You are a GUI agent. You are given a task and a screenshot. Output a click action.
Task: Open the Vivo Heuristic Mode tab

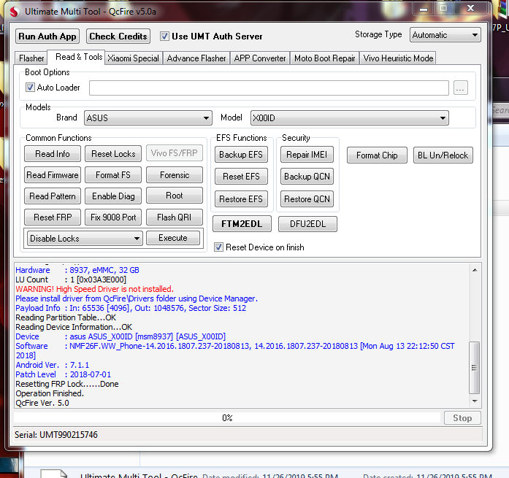point(398,58)
